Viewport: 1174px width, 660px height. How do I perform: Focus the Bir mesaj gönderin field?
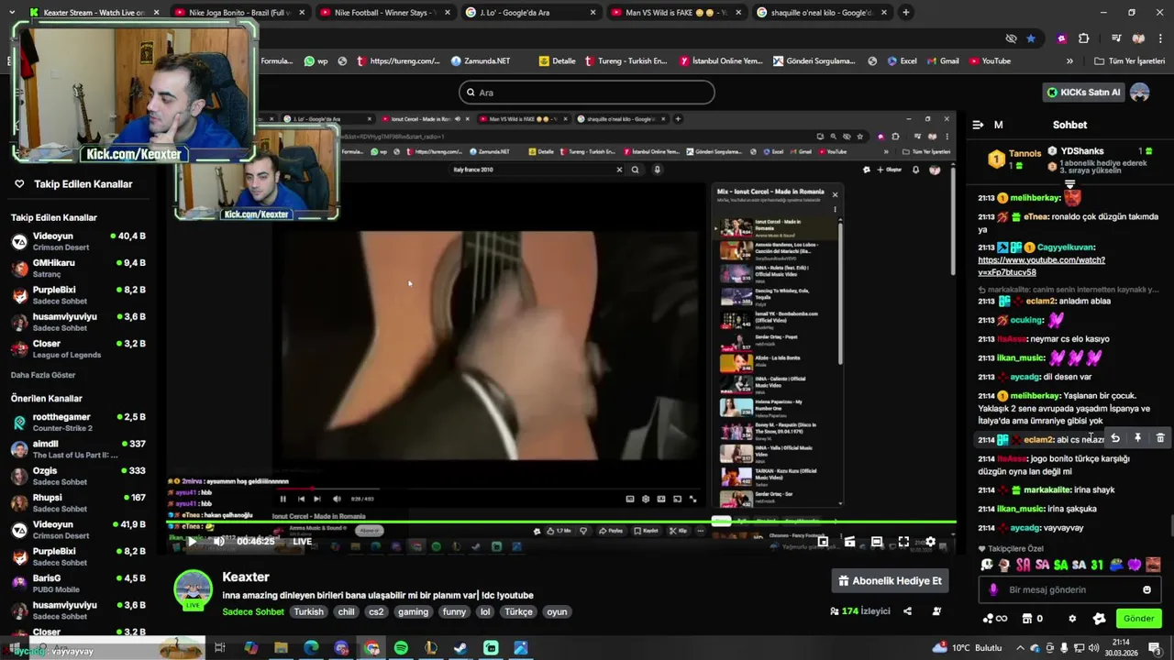[x=1069, y=590]
